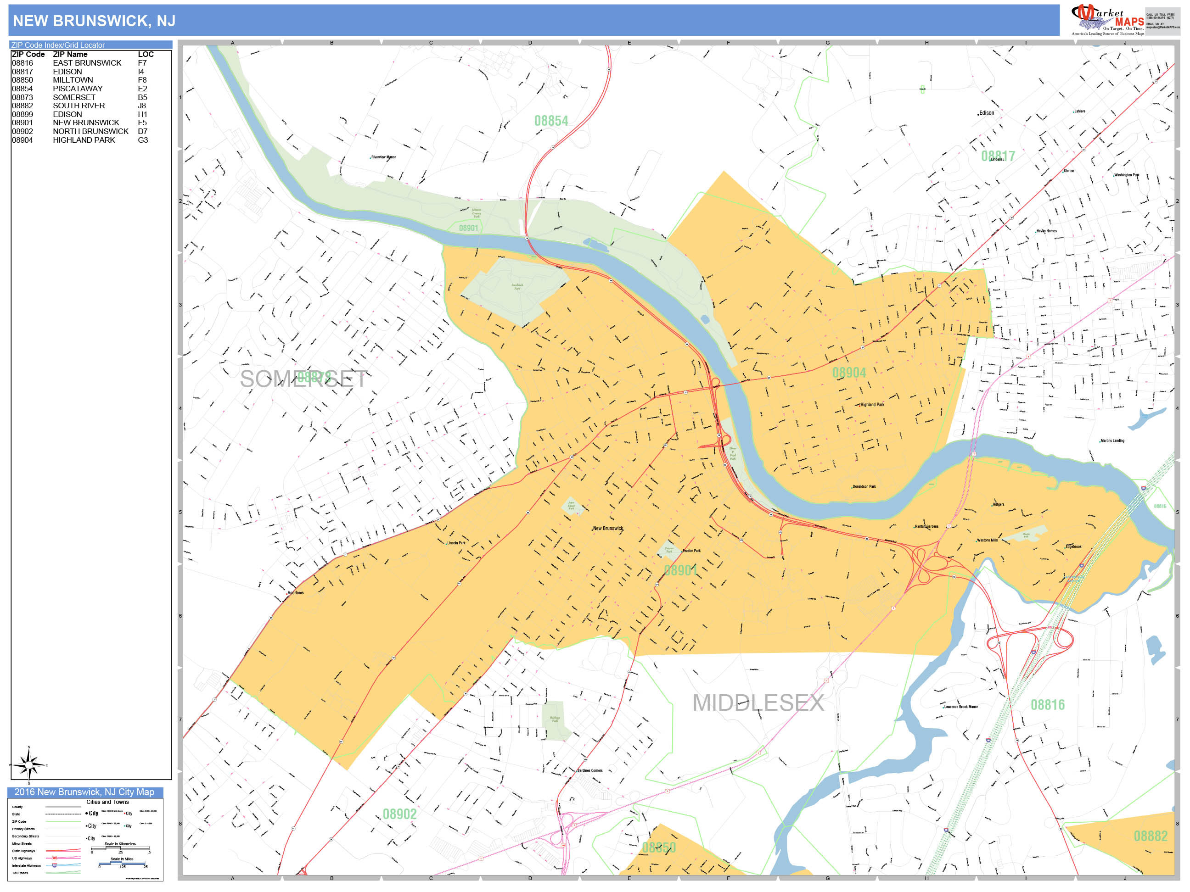Click the ZIP Code boundary legend line

63,821
